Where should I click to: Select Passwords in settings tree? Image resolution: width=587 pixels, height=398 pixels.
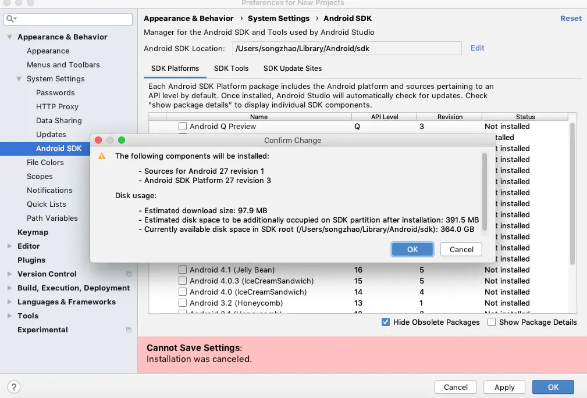tap(55, 93)
